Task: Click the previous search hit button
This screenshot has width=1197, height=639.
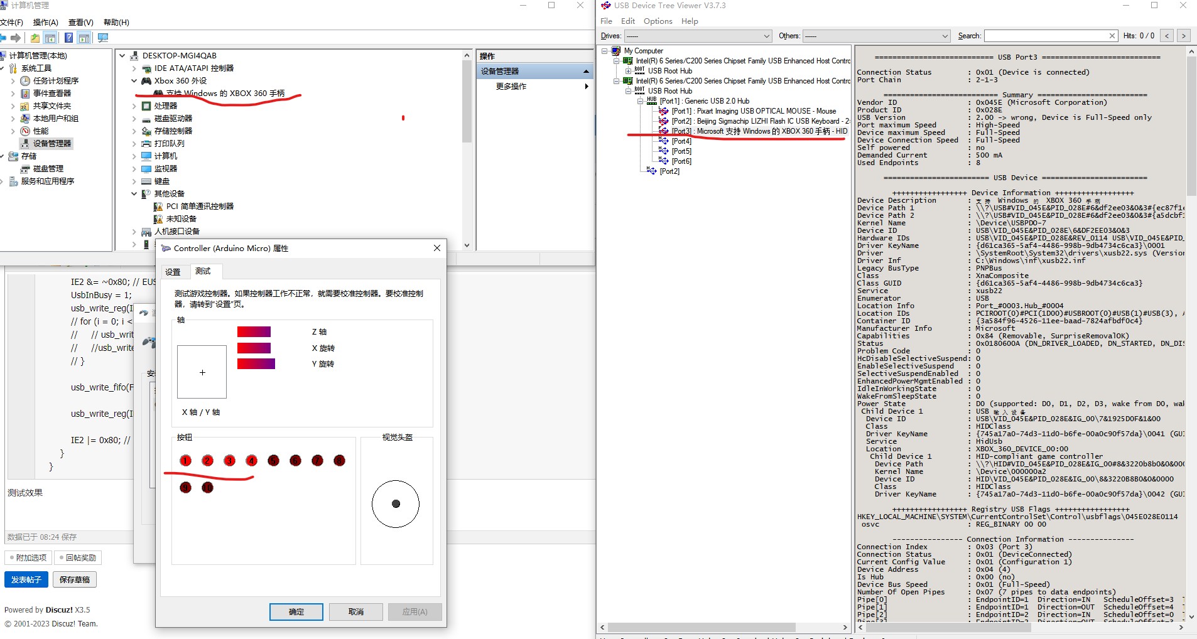Action: point(1167,36)
